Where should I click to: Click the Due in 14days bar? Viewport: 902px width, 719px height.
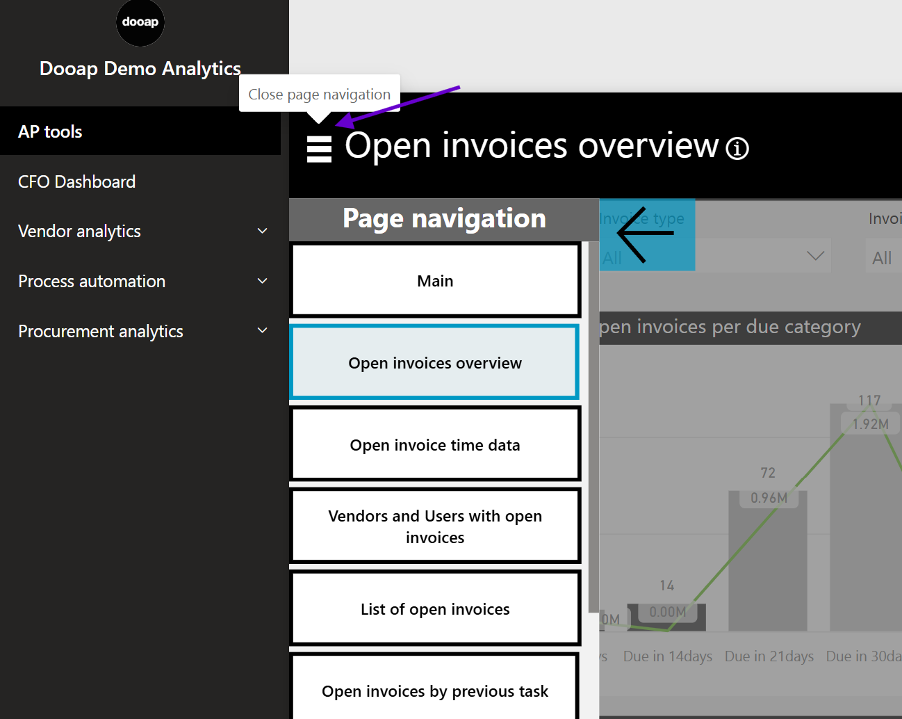pyautogui.click(x=666, y=617)
